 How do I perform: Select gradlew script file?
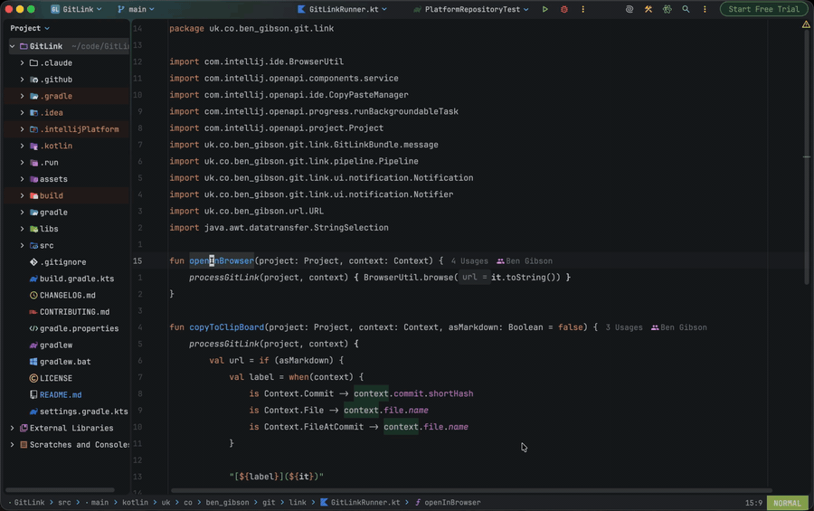click(x=56, y=345)
